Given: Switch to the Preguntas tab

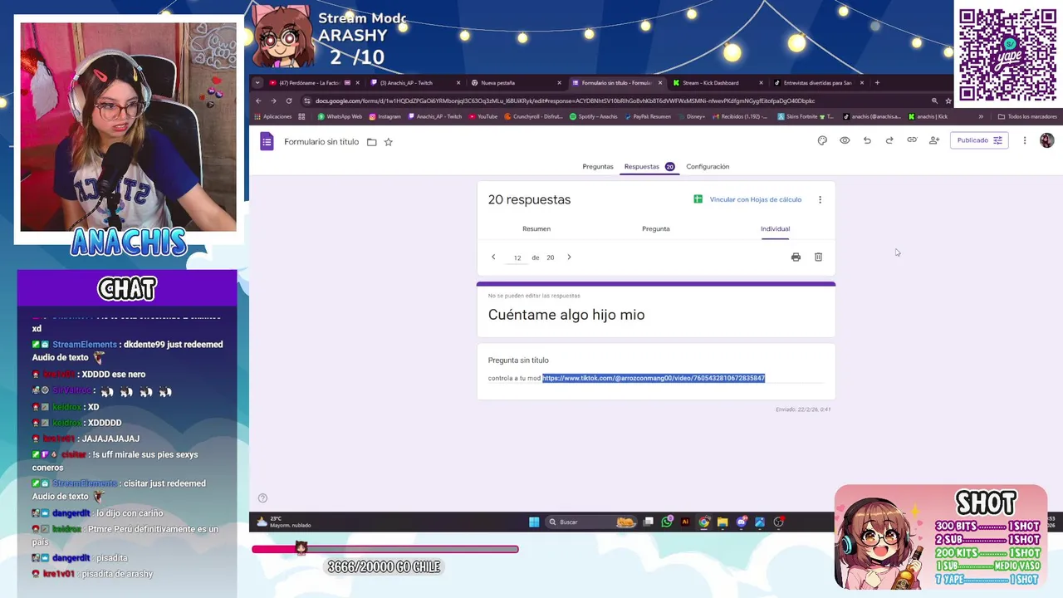Looking at the screenshot, I should (598, 167).
